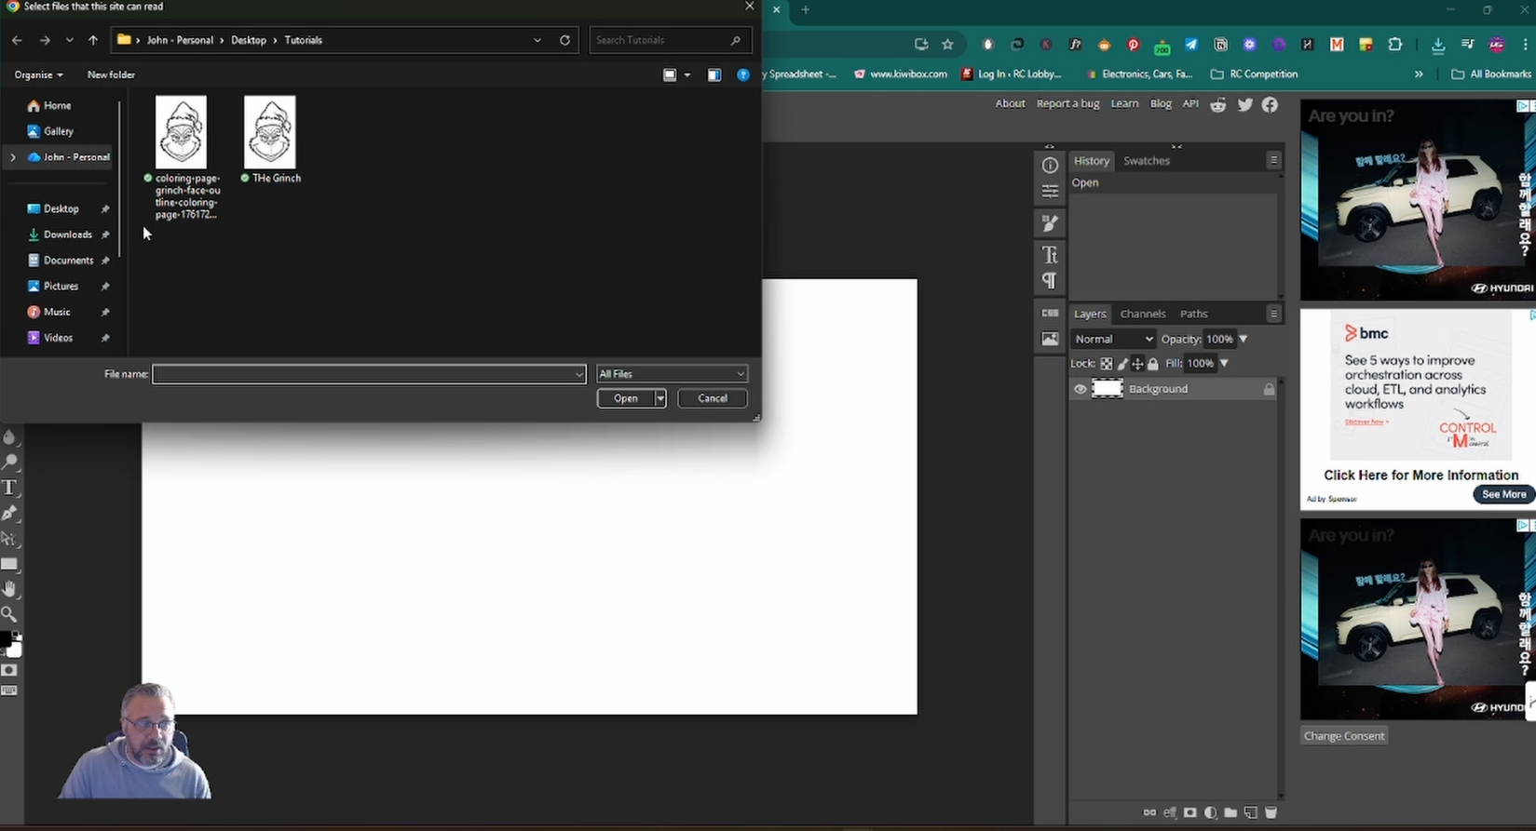The width and height of the screenshot is (1536, 831).
Task: Open the arrow next to the Open button
Action: (x=659, y=398)
